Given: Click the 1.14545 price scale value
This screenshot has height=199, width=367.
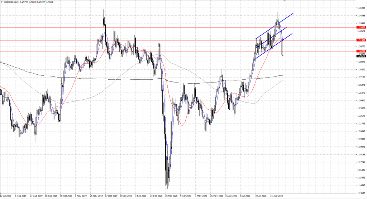Looking at the screenshot, I should click(x=361, y=185).
